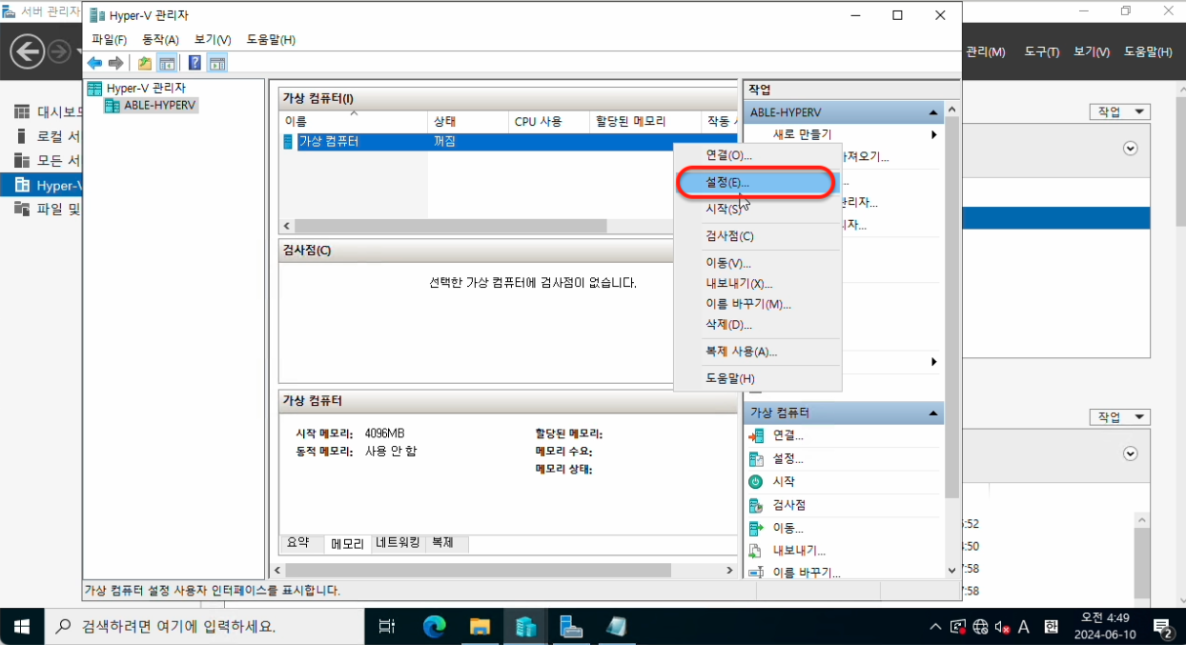
Task: Open the notification center icon
Action: [x=1164, y=627]
